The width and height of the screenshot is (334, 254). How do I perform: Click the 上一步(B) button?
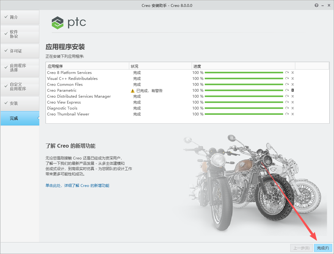coord(301,248)
